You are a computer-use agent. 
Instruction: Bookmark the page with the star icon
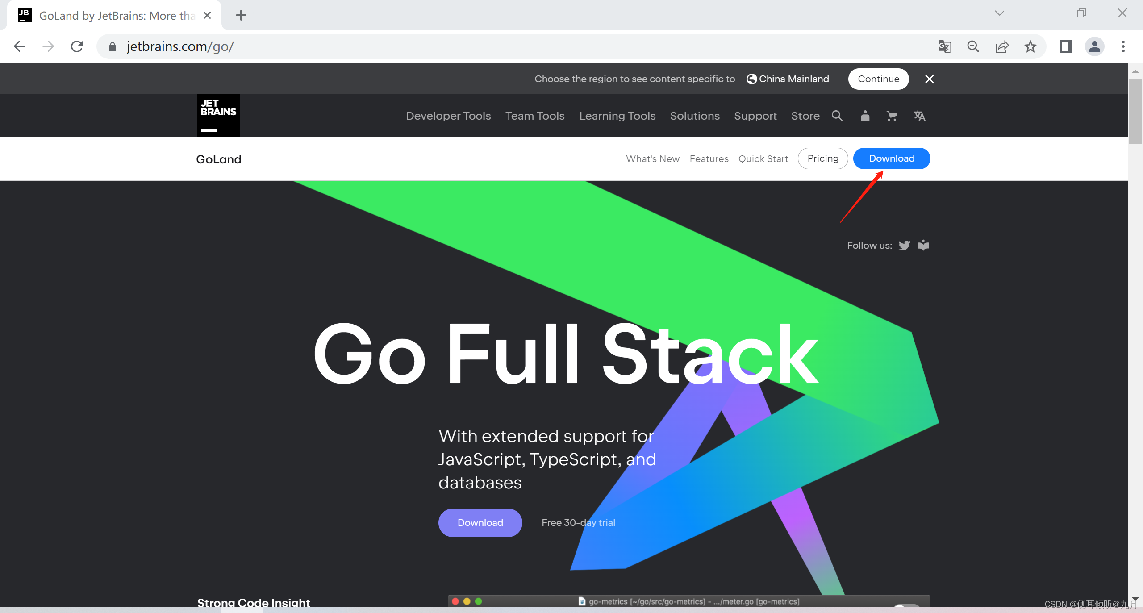1030,46
